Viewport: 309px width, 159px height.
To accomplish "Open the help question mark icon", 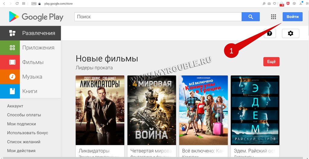I will (x=269, y=34).
